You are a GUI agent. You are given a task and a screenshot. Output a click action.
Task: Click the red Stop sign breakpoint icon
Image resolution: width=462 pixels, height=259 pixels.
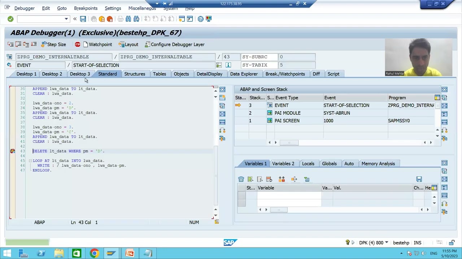pos(78,44)
